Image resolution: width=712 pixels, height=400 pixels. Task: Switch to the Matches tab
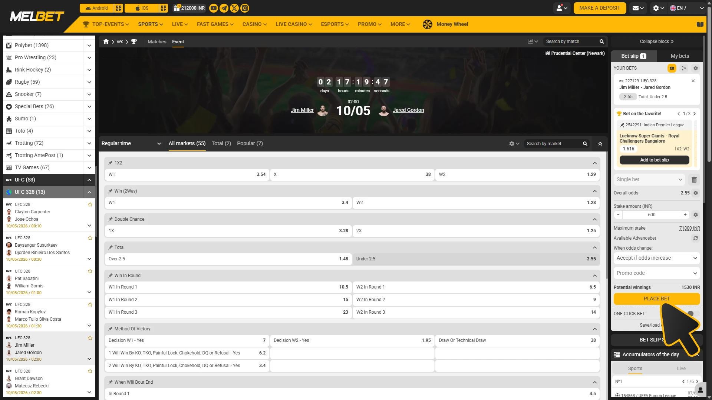pos(157,42)
